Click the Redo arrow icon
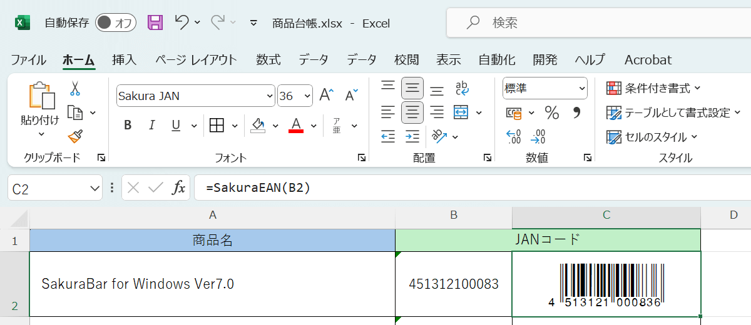The height and width of the screenshot is (325, 751). 218,22
